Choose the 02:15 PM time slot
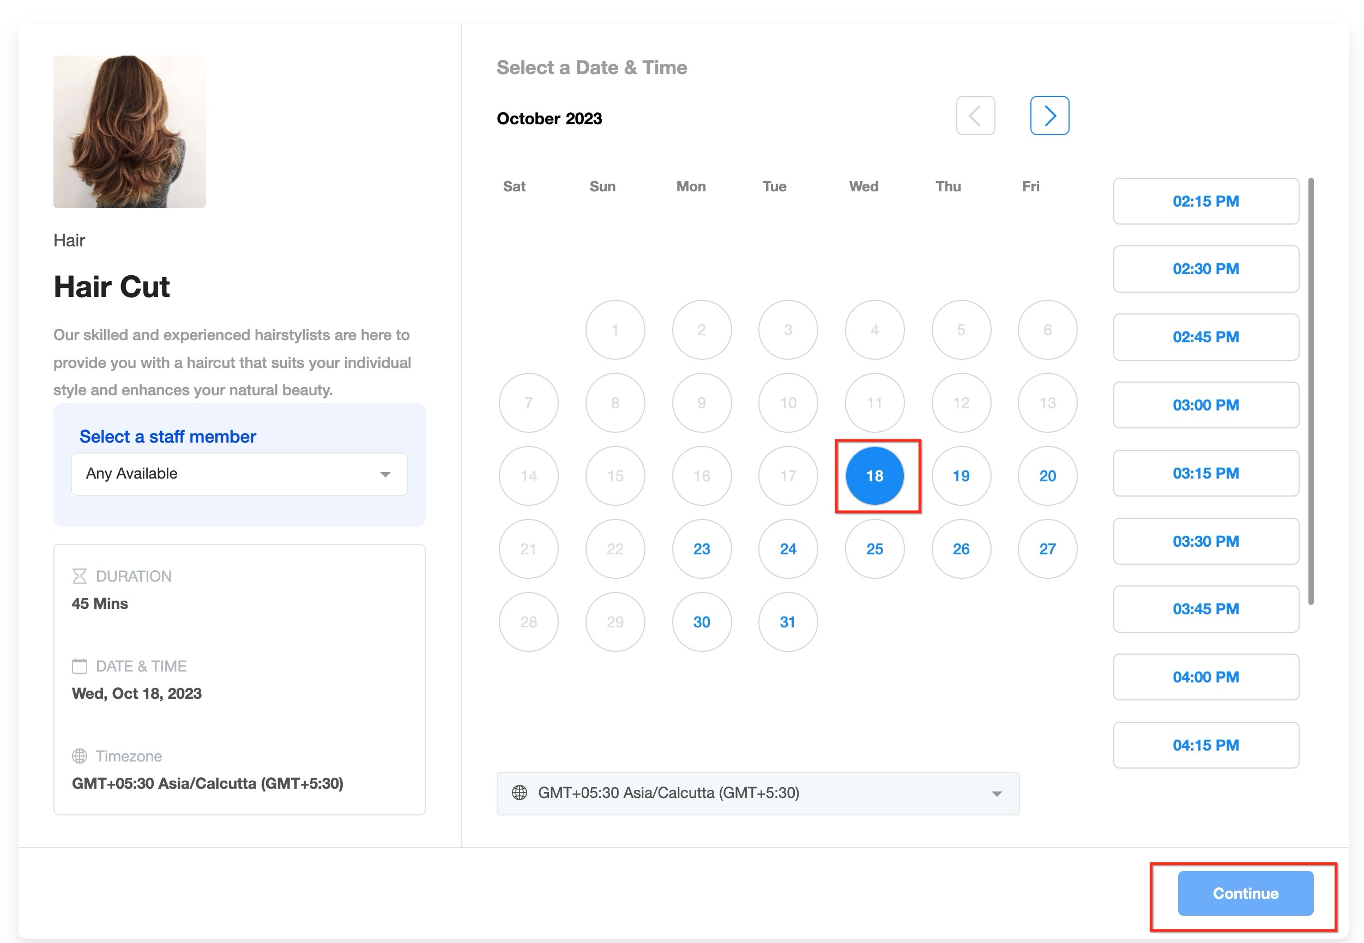Image resolution: width=1364 pixels, height=943 pixels. pyautogui.click(x=1205, y=202)
